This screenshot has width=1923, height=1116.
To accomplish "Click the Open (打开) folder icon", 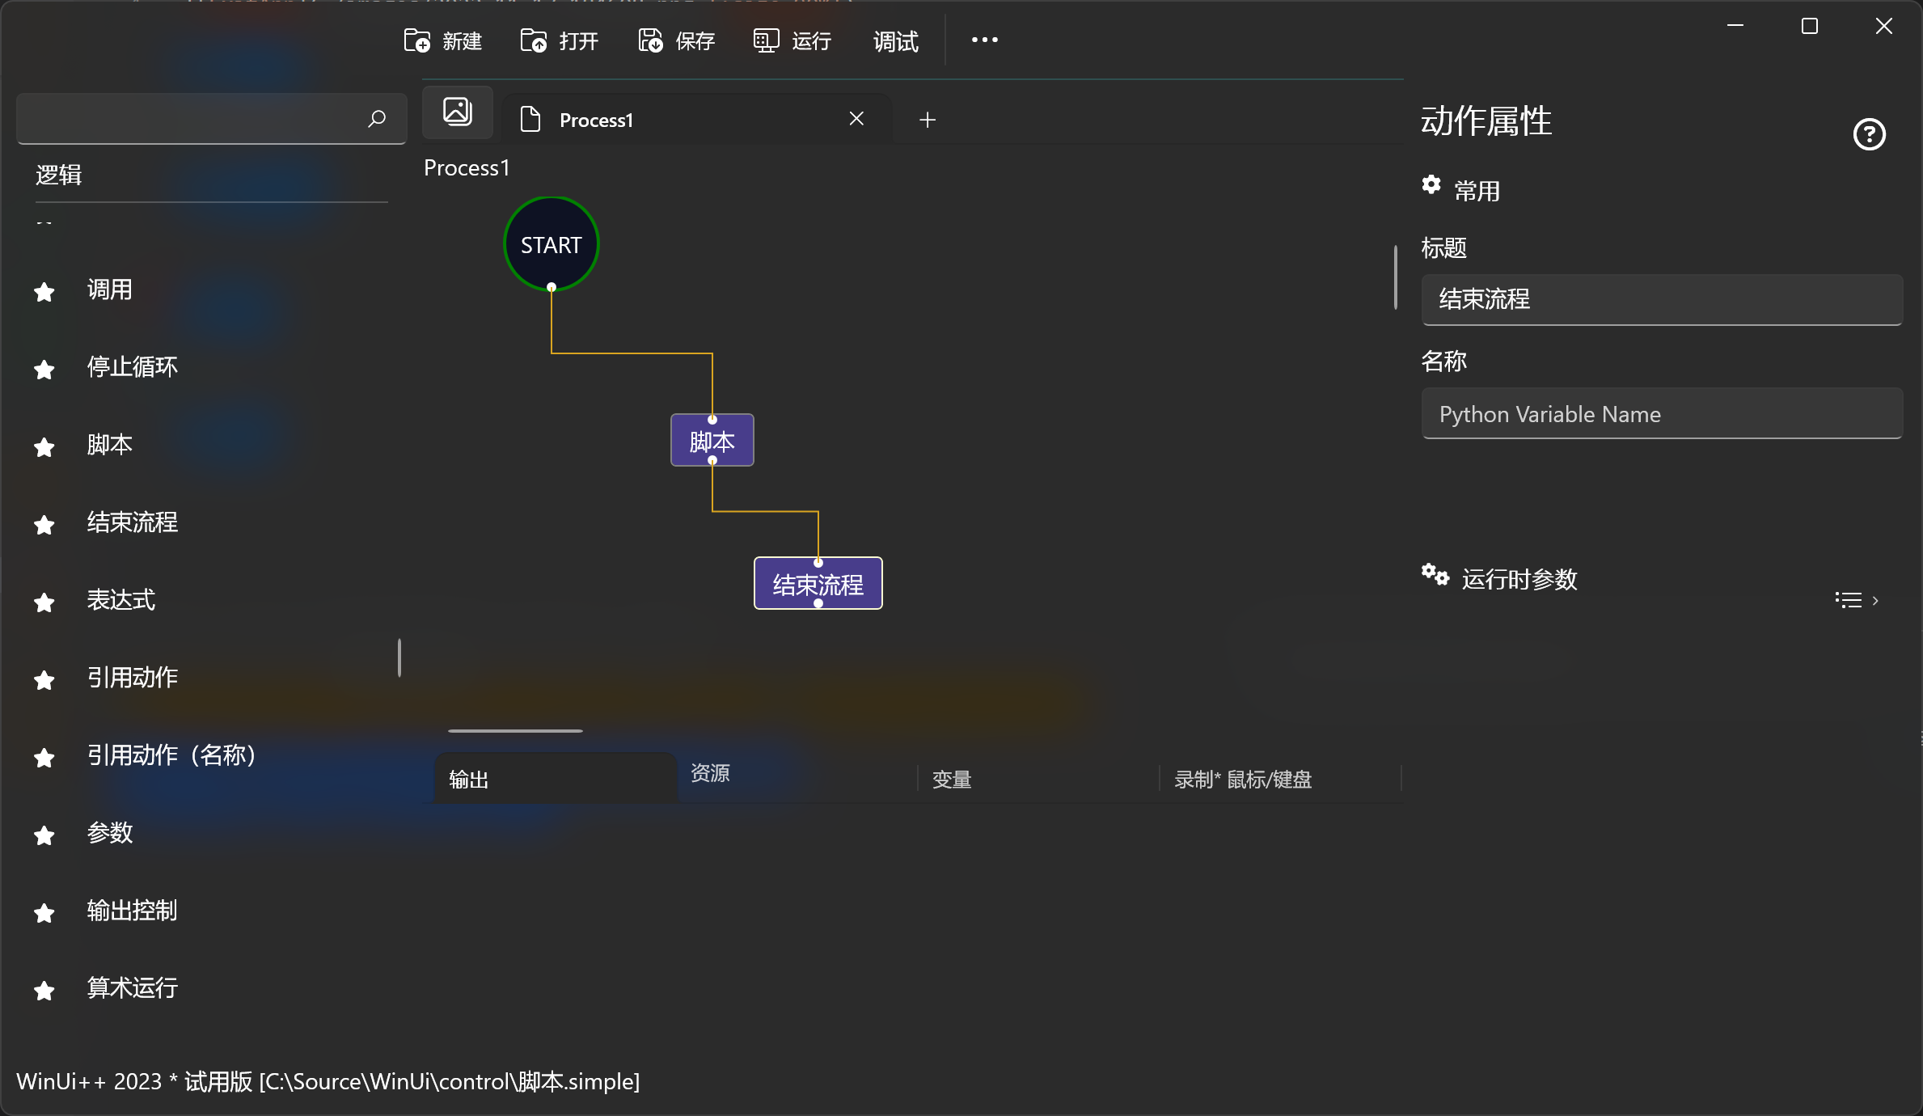I will (x=534, y=40).
